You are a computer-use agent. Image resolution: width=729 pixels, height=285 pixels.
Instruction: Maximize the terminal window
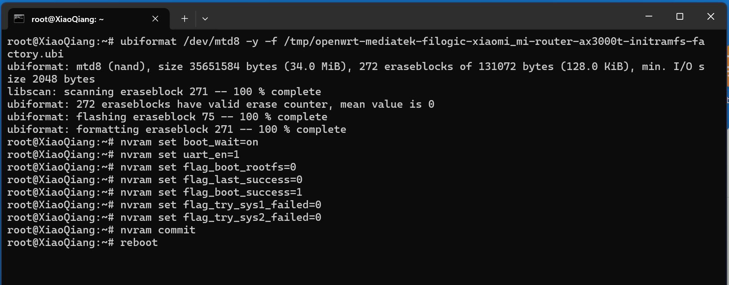click(x=680, y=17)
